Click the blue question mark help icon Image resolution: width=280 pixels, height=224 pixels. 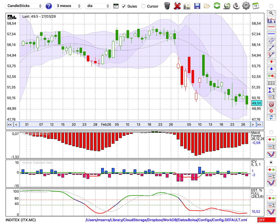[x=49, y=6]
